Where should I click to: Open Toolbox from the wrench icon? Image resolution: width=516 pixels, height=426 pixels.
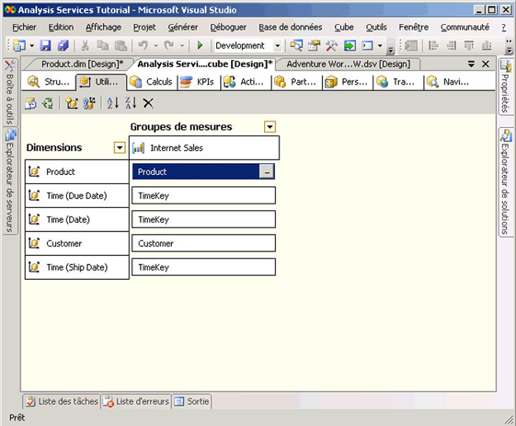tap(331, 45)
